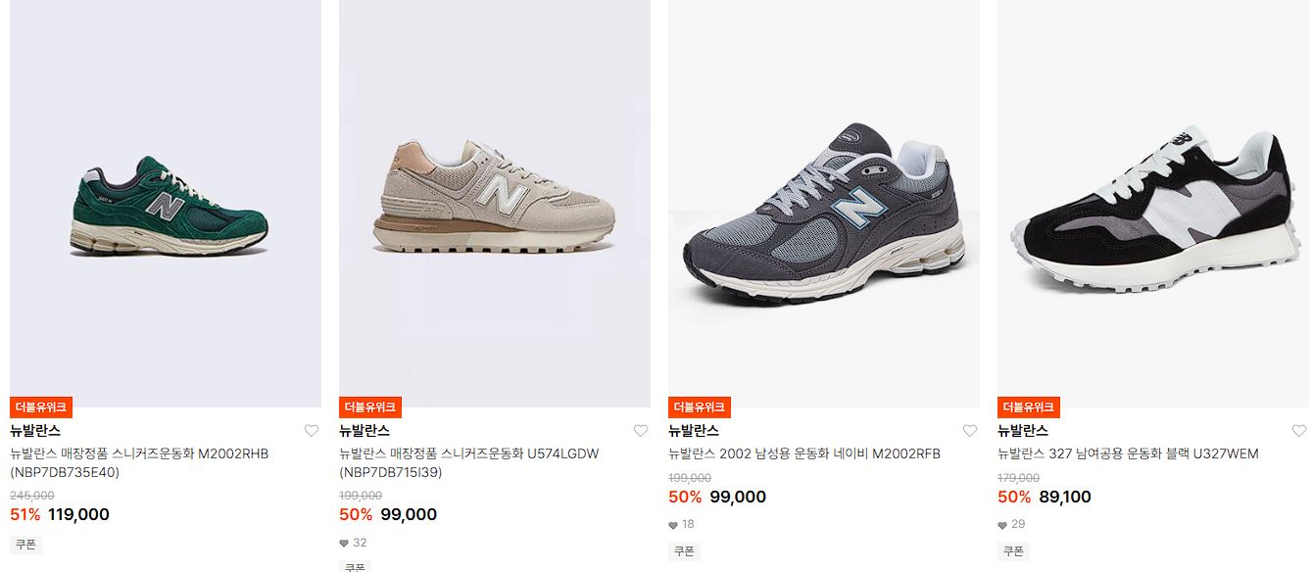Open the 327 남여공용 운동화 블랙 title link

pos(1128,454)
